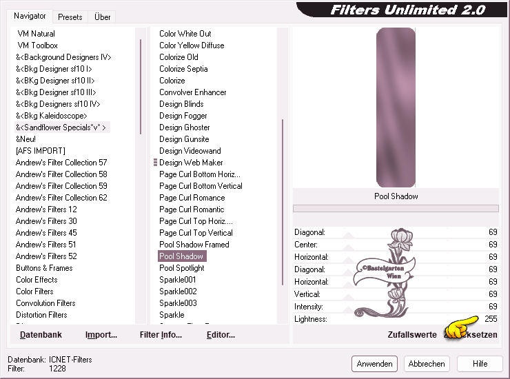The image size is (510, 379).
Task: Select Andrew's Filters 30
Action: coord(46,221)
